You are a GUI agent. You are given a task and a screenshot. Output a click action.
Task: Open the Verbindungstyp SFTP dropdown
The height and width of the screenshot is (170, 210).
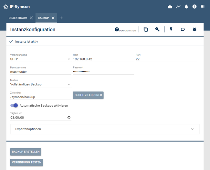click(40, 59)
